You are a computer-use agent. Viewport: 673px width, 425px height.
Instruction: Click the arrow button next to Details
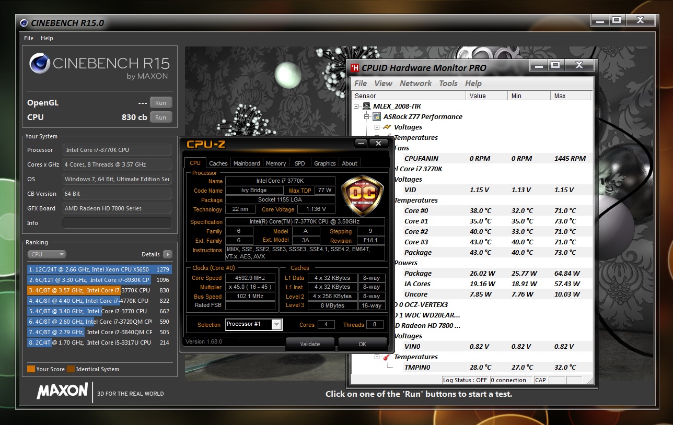(167, 254)
